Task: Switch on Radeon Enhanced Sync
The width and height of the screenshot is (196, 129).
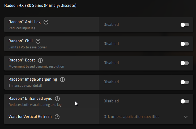Action: [185, 101]
